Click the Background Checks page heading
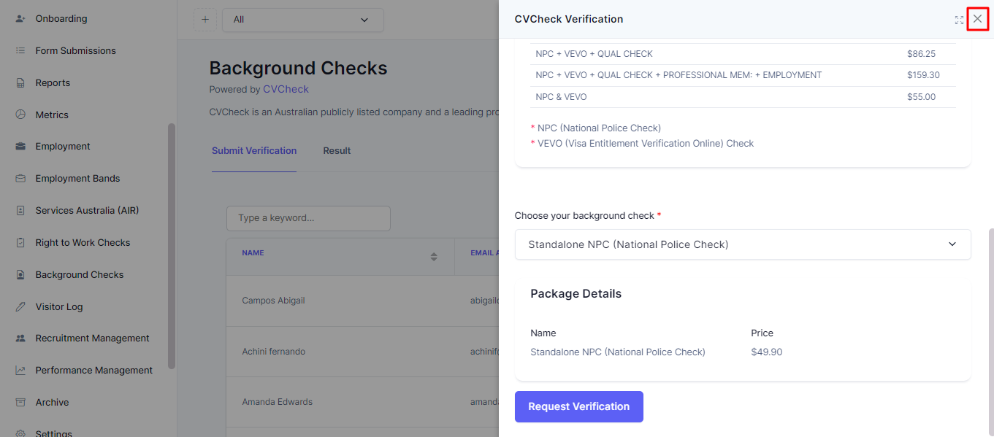 [x=298, y=69]
